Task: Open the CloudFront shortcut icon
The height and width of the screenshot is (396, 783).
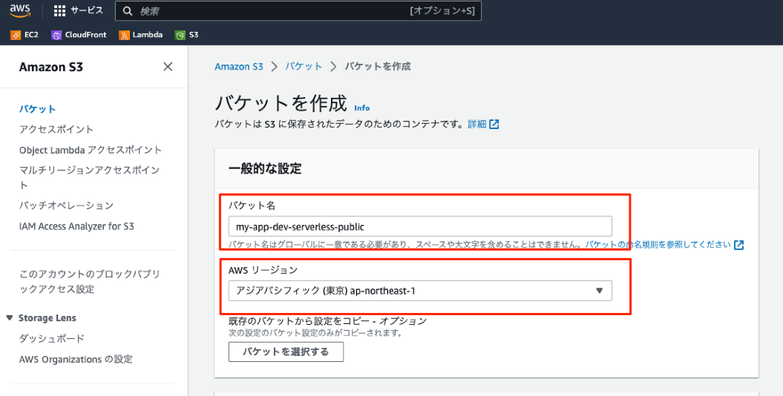Action: (56, 35)
